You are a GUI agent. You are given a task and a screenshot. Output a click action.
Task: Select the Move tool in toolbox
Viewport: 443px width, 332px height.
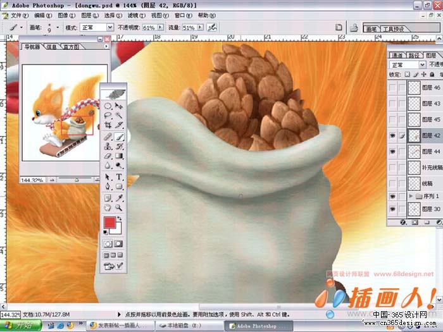(x=119, y=106)
